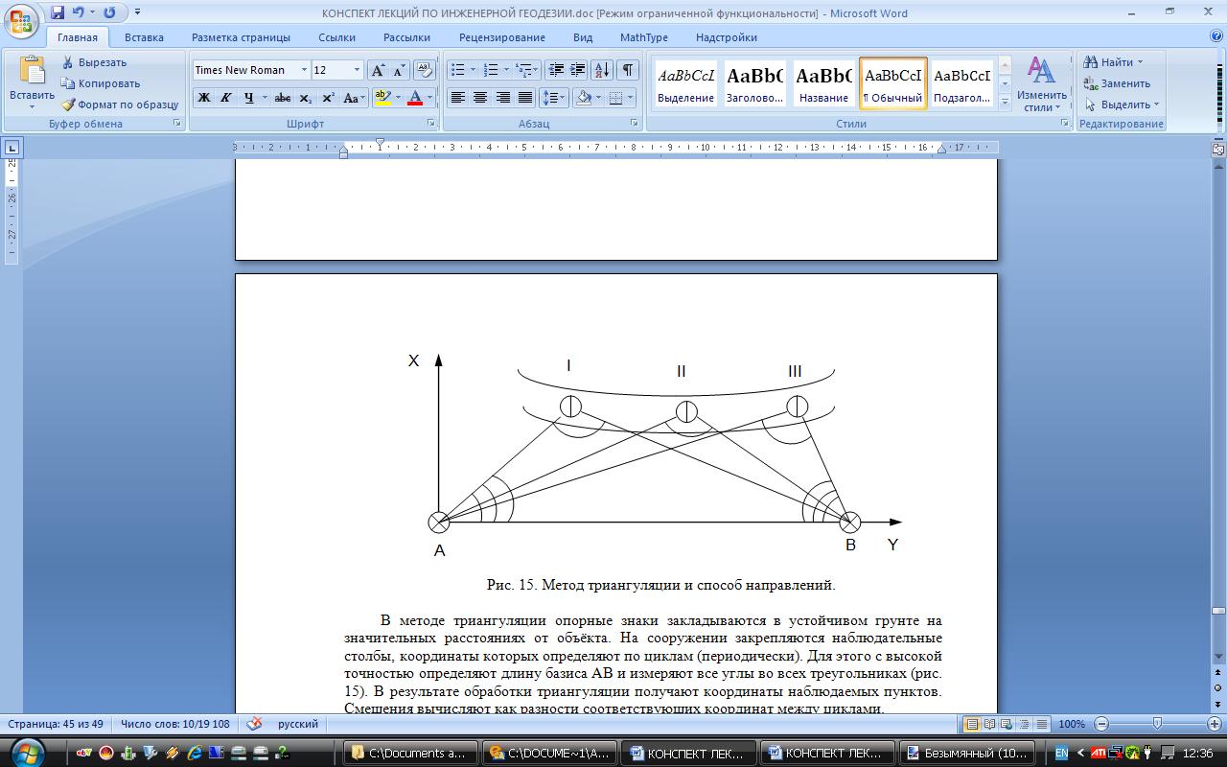Justify paragraph text
Screen dimensions: 1227x767
tap(524, 98)
